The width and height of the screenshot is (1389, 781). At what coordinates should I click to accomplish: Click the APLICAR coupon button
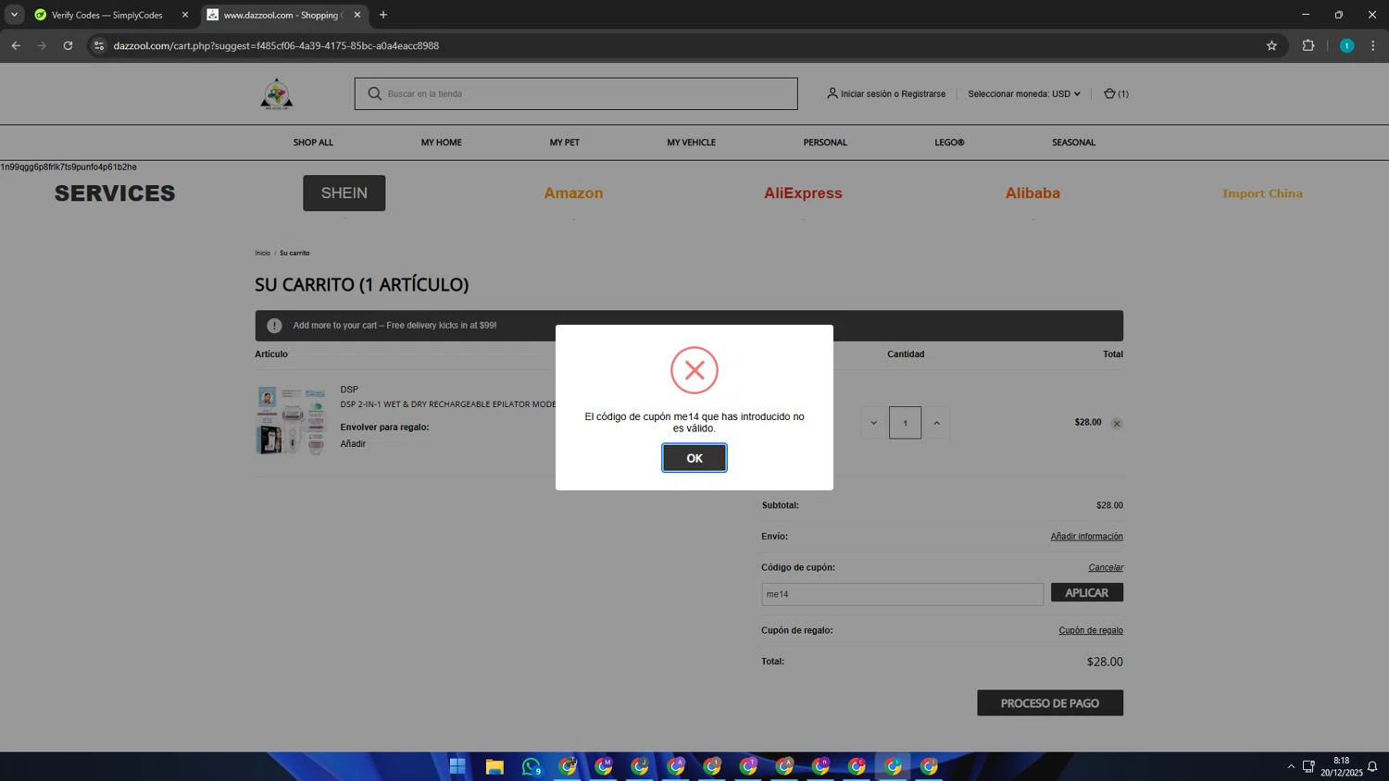(x=1087, y=592)
